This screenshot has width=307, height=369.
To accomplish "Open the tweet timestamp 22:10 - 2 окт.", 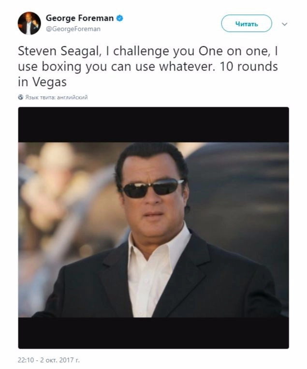I will pyautogui.click(x=49, y=360).
